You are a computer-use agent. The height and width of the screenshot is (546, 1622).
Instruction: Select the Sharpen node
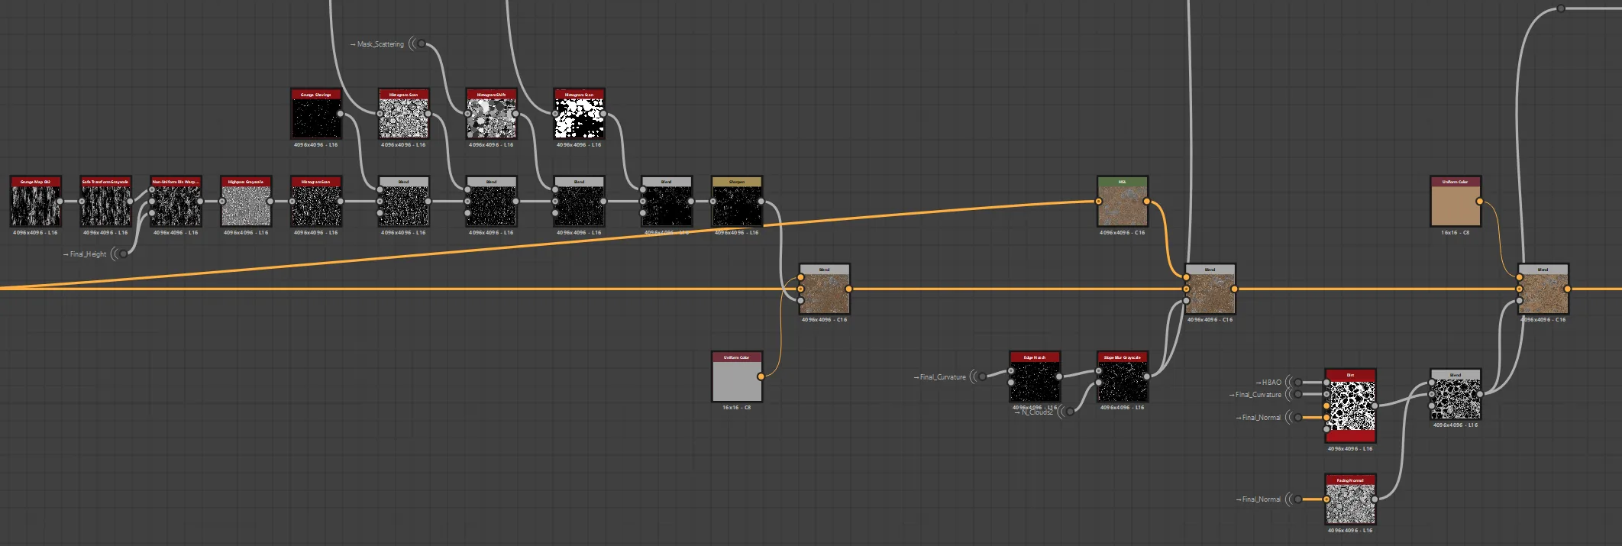[737, 202]
